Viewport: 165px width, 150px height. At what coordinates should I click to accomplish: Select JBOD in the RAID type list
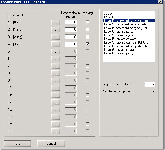point(129,13)
